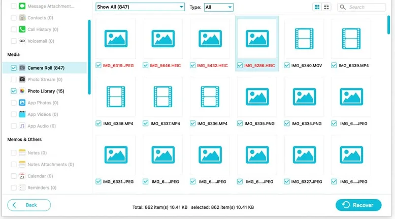Select the IMG_5646.HEIC image thumbnail
395x219 pixels.
[x=163, y=39]
